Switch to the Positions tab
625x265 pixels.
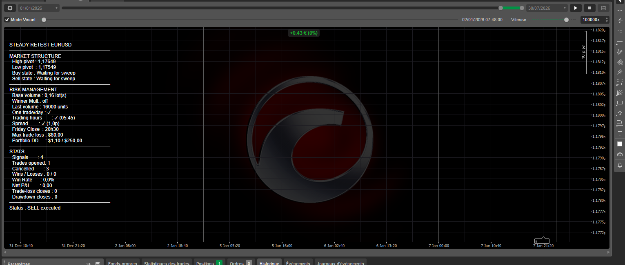[209, 263]
